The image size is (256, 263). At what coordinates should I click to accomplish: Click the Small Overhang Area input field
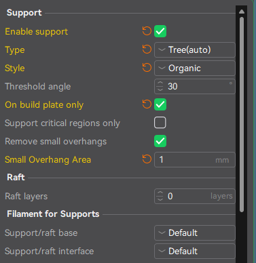pyautogui.click(x=195, y=160)
